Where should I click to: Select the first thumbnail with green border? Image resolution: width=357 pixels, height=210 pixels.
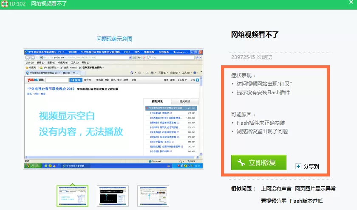72,196
